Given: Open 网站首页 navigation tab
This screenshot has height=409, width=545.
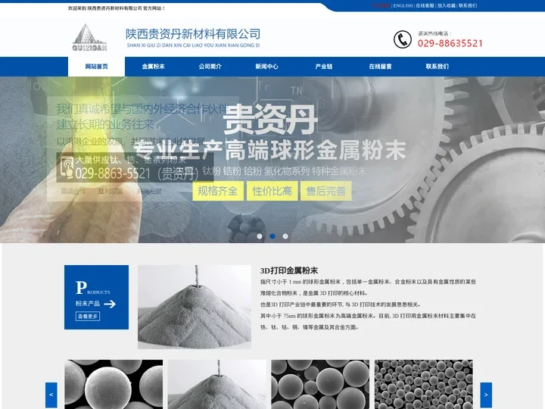Looking at the screenshot, I should pyautogui.click(x=96, y=67).
